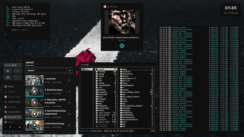Play episode 4 Vastoinkäymisiä thumbnail
Viewport: 244px width, 137px height.
35,114
